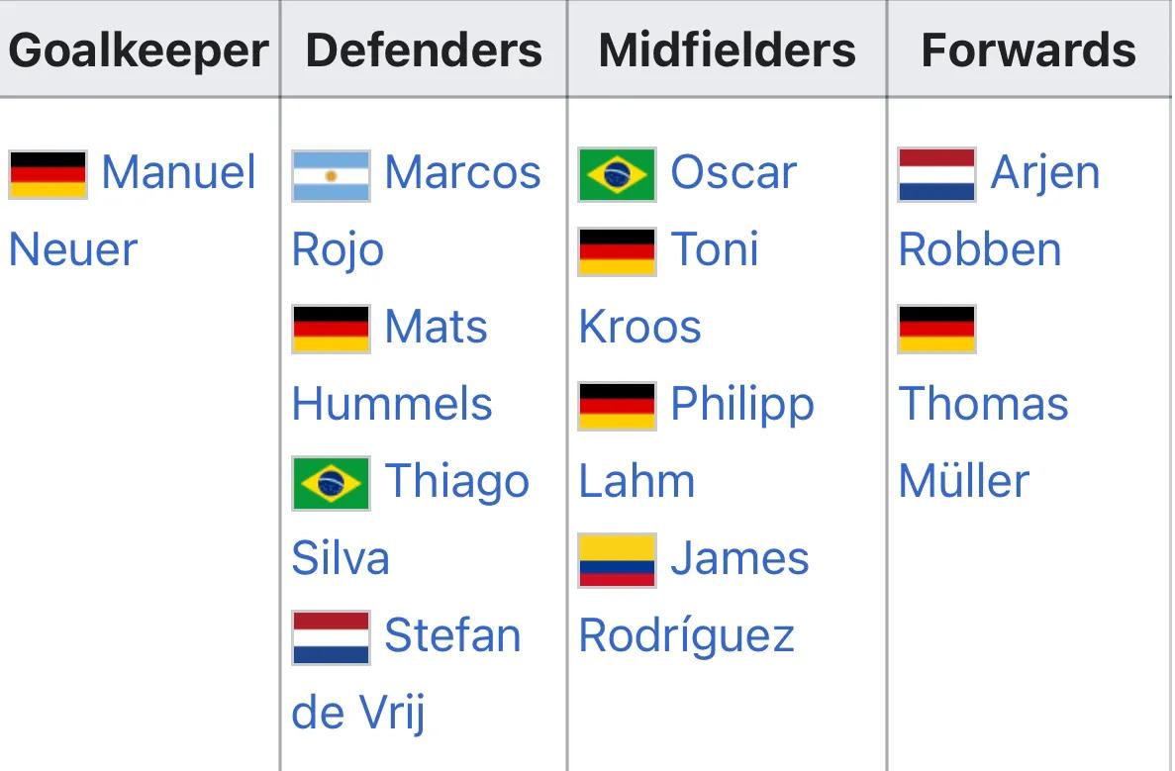
Task: Open the Thiago Silva player link
Action: click(457, 481)
